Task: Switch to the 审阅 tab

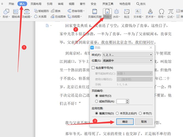Action: click(61, 4)
